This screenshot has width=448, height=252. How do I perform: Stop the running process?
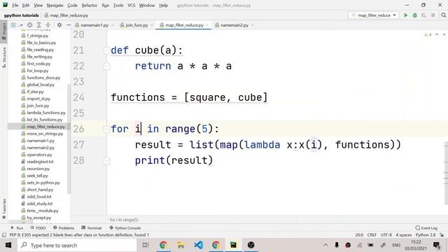pyautogui.click(x=433, y=15)
